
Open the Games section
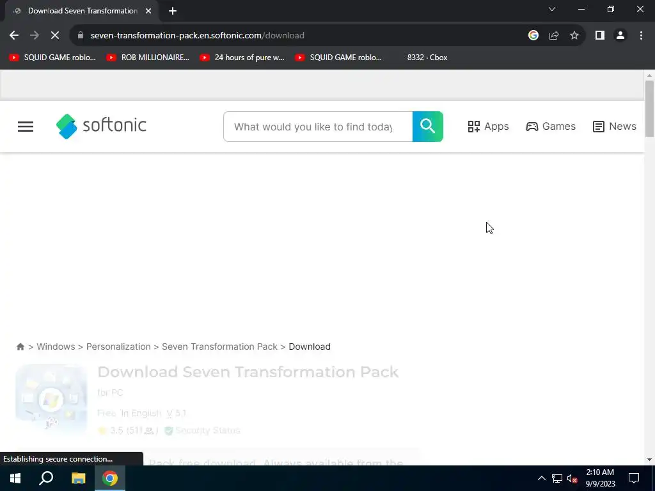[x=551, y=127]
